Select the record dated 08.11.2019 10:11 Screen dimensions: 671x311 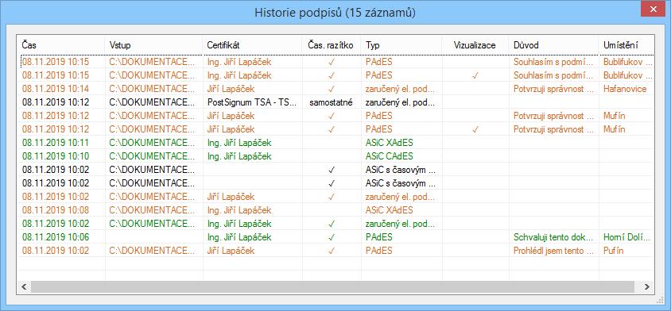click(x=337, y=143)
